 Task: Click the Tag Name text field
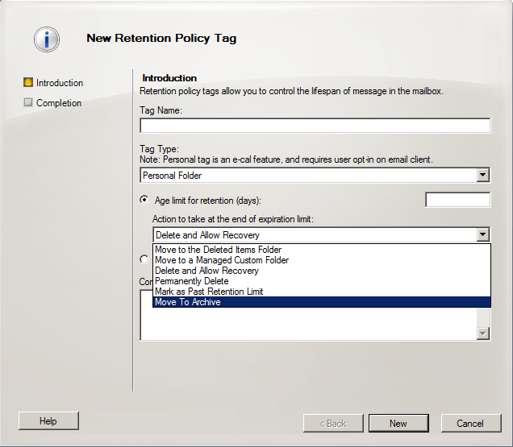[x=315, y=126]
